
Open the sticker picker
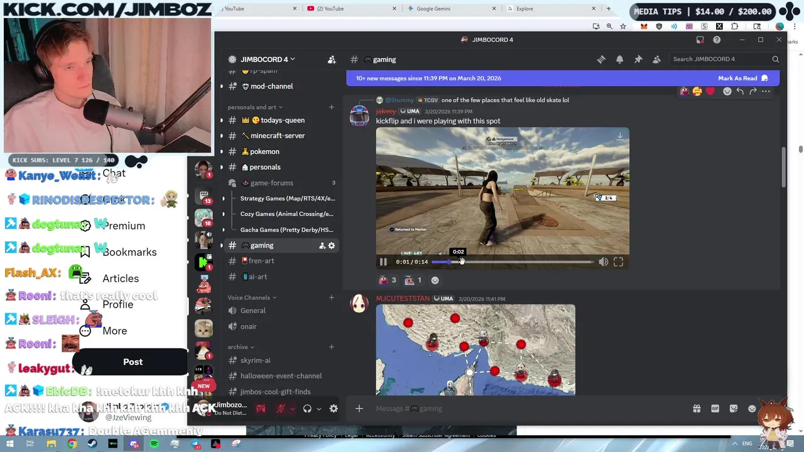tap(734, 409)
